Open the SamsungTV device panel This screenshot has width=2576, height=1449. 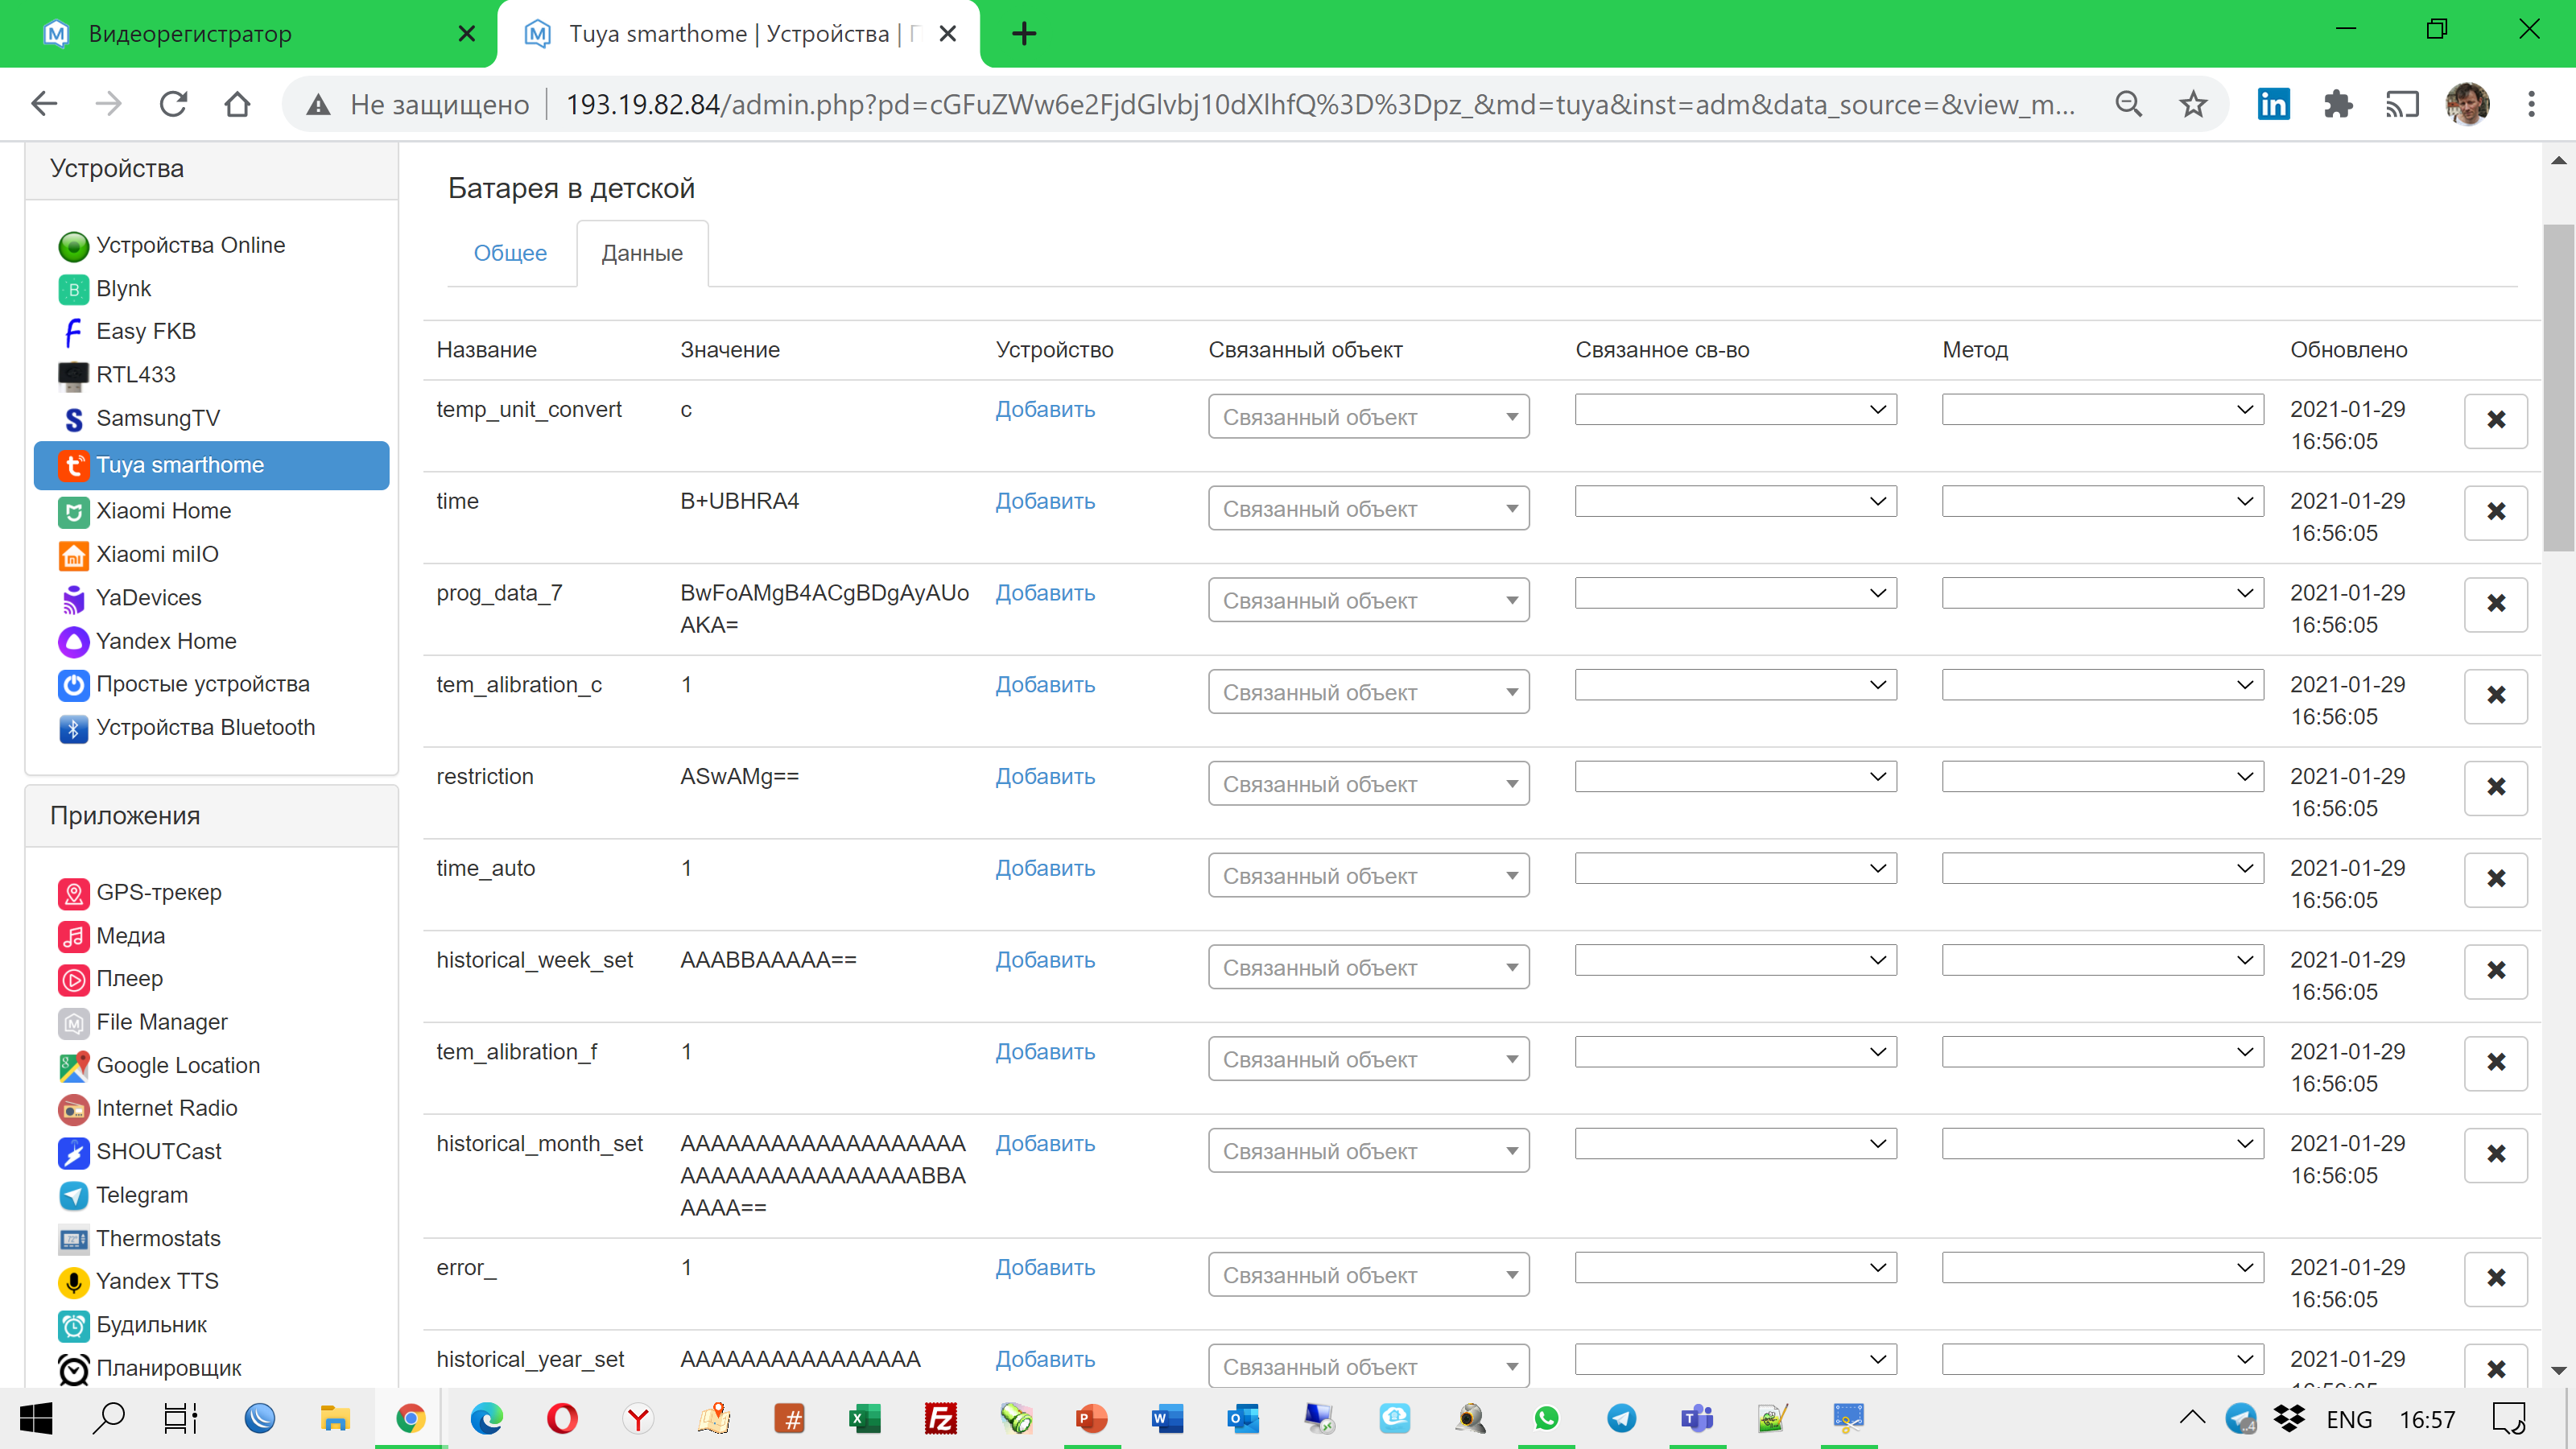tap(157, 418)
